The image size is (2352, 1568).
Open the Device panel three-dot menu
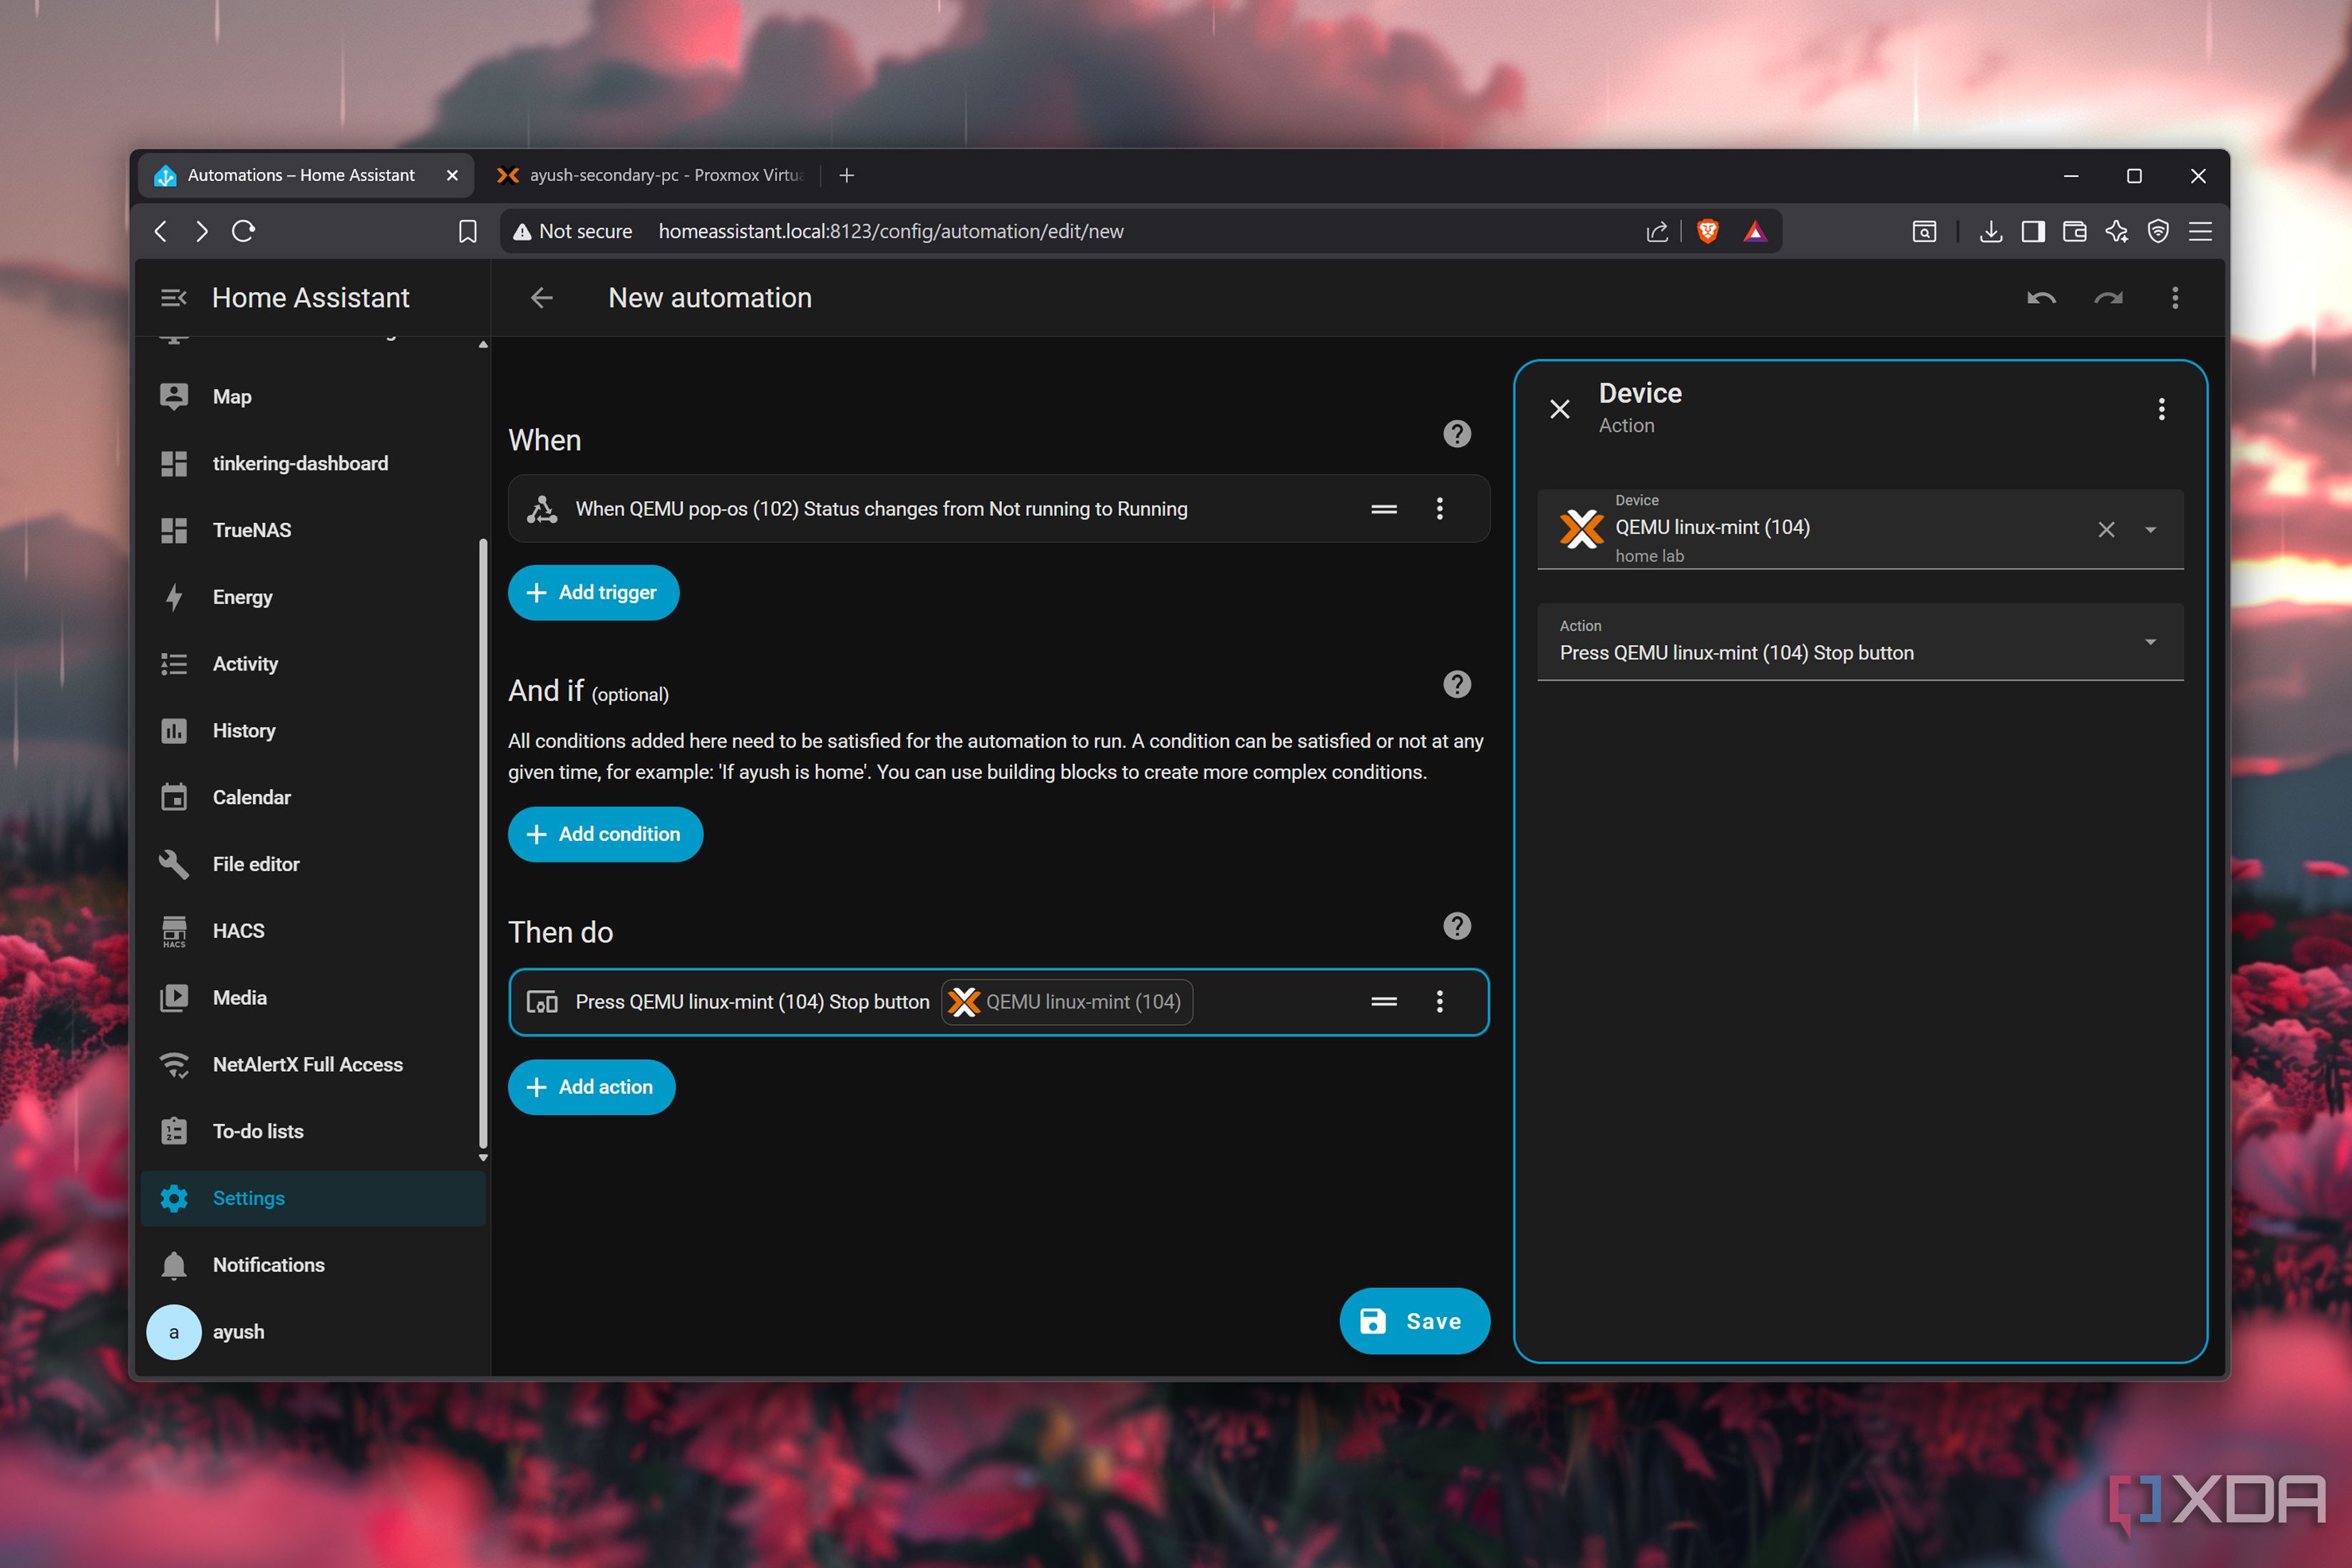click(x=2161, y=409)
